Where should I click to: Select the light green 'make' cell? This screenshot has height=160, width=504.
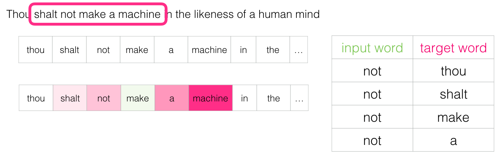click(138, 98)
